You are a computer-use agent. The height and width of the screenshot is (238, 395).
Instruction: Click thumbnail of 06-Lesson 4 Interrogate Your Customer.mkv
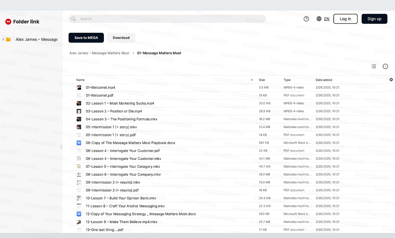[x=79, y=158]
